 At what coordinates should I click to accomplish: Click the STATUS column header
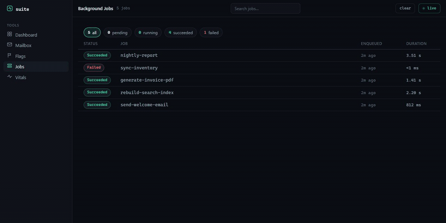(x=90, y=43)
